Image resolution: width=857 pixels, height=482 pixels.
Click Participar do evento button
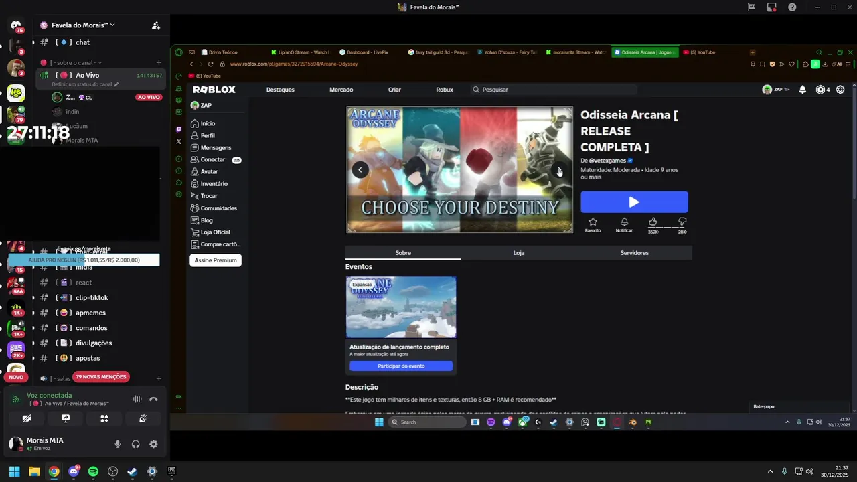pyautogui.click(x=401, y=366)
